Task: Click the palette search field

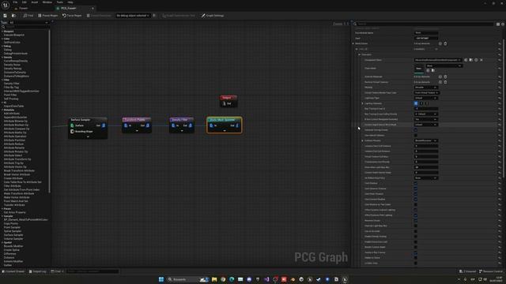Action: coord(26,27)
